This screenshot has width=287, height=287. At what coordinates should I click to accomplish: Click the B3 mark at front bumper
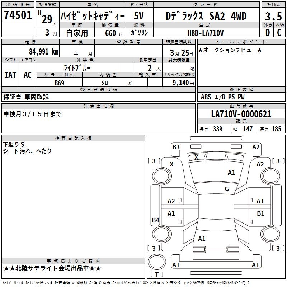(x=176, y=147)
